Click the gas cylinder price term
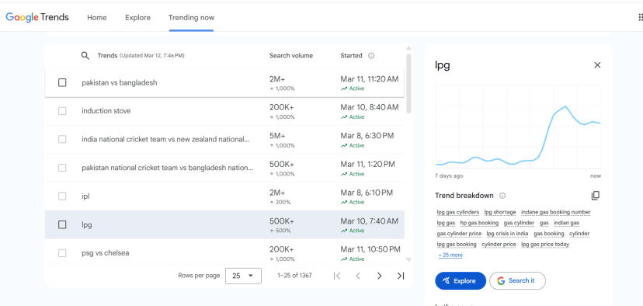Viewport: 643px width, 306px height. coord(459,234)
